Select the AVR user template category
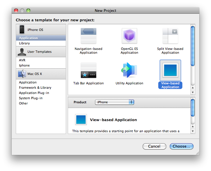 [x=41, y=60]
